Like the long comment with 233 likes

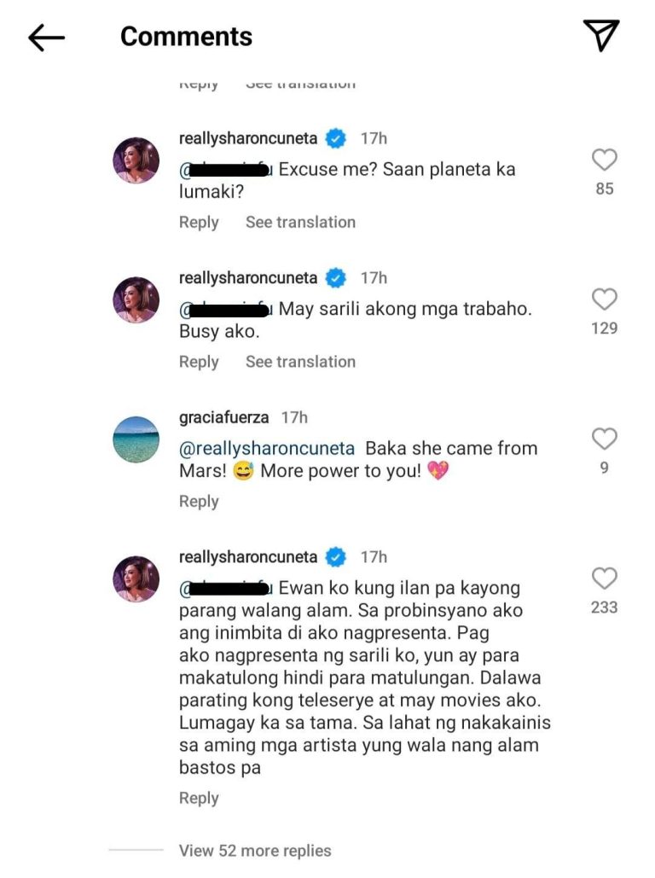[604, 578]
